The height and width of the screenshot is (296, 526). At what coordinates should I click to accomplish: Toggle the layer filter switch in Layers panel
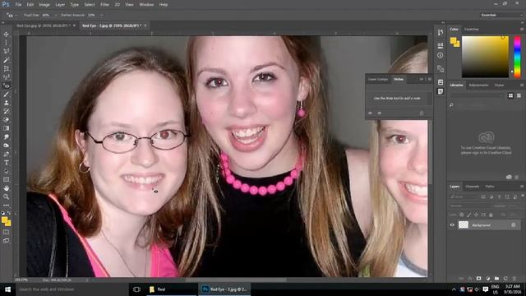coord(523,197)
